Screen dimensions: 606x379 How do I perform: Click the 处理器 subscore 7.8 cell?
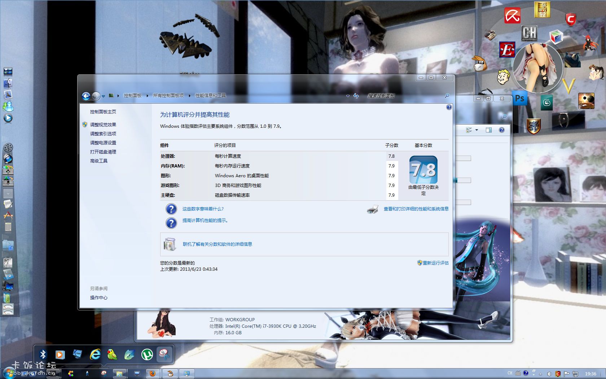pyautogui.click(x=392, y=156)
